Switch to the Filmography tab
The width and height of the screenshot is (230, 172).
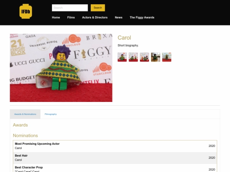coord(51,114)
